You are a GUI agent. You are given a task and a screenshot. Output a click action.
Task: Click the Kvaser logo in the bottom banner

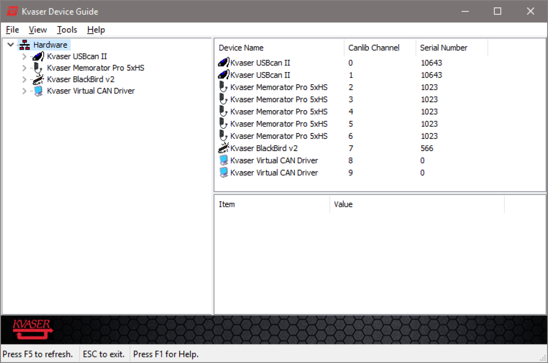pos(32,330)
